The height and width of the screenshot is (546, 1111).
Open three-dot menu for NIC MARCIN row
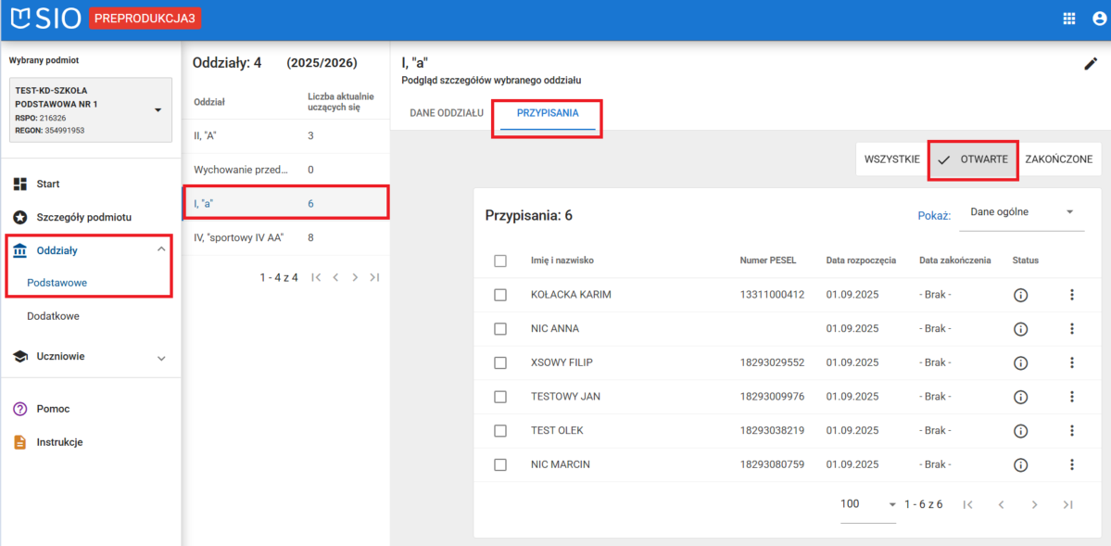pyautogui.click(x=1072, y=464)
